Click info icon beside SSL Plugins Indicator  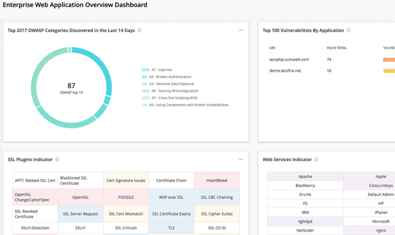[x=57, y=159]
